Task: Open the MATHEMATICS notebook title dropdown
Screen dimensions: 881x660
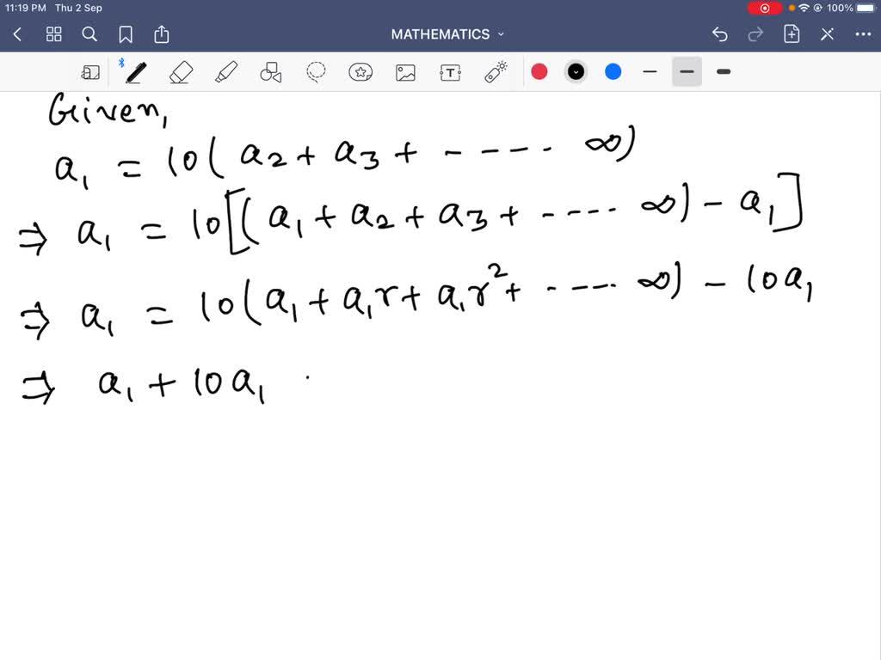Action: coord(502,34)
